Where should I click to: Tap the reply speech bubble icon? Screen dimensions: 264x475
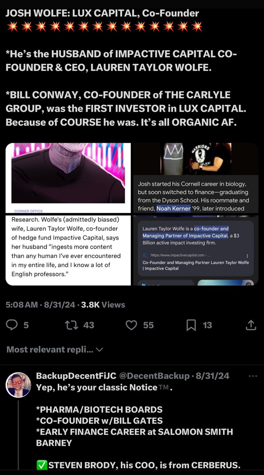[13, 325]
